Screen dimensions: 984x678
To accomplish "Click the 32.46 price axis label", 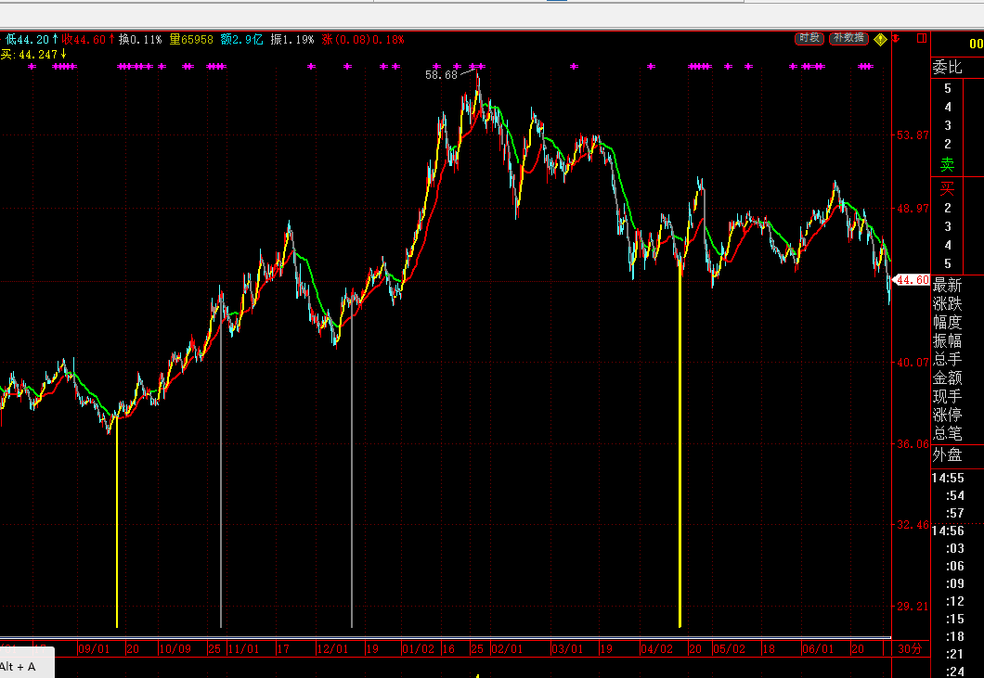I will pyautogui.click(x=913, y=524).
